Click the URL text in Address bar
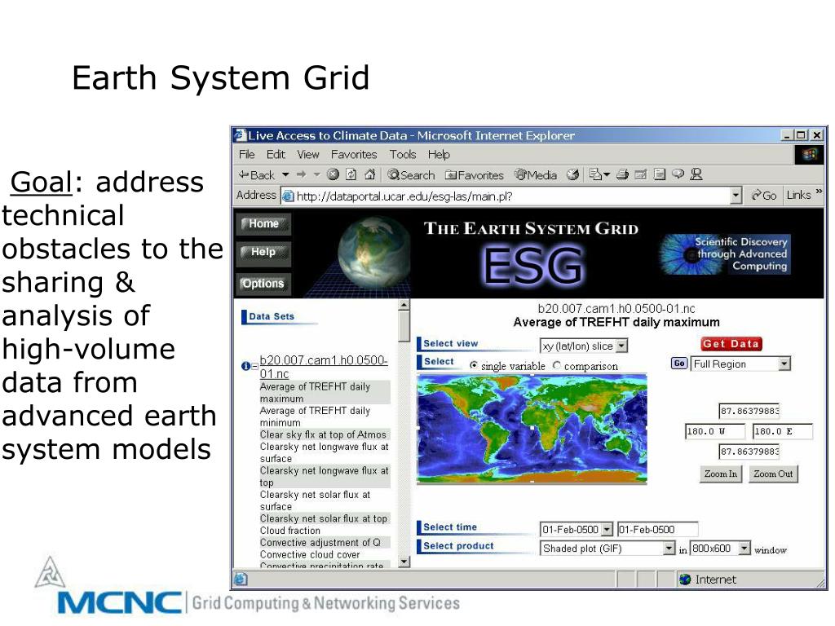The image size is (835, 626). 404,196
